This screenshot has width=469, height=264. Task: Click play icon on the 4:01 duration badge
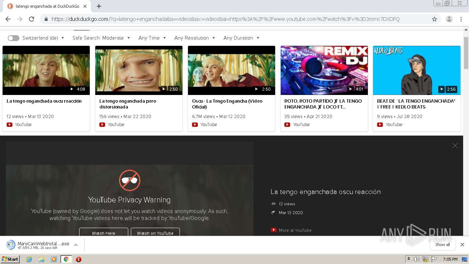click(x=350, y=89)
